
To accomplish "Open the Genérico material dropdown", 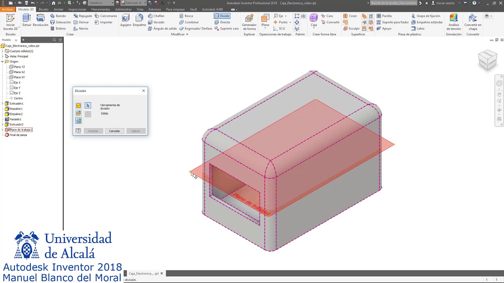I will (x=102, y=3).
